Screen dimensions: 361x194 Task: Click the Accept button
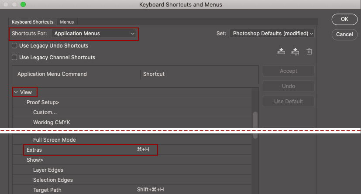[289, 71]
